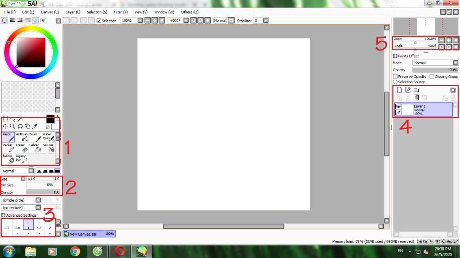Open the Stabilizer value dropdown

click(266, 21)
